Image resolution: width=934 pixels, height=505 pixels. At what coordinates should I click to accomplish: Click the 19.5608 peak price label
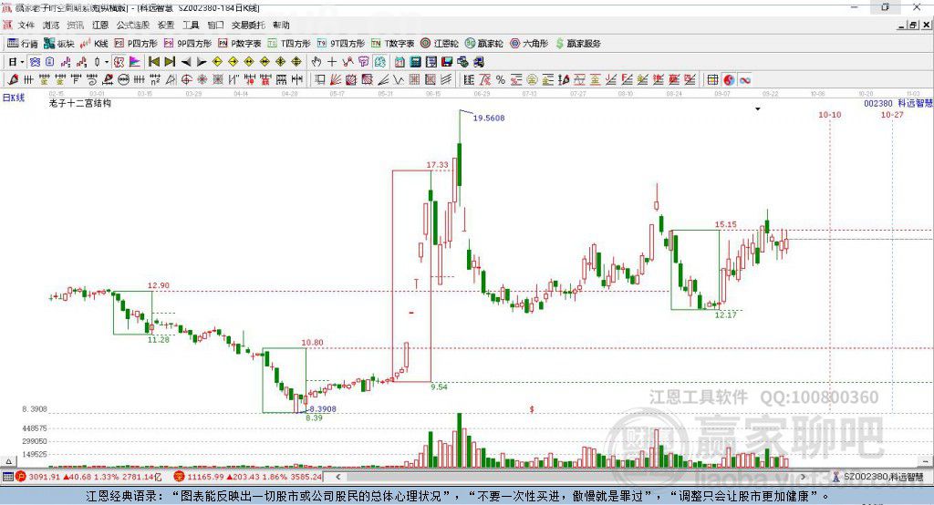489,118
